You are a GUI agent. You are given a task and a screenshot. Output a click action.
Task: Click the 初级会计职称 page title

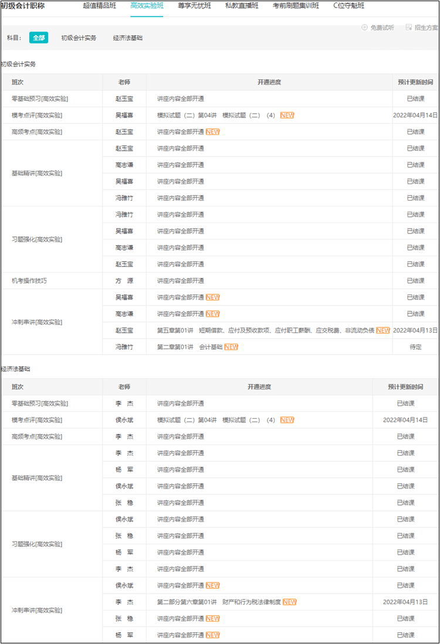coord(23,6)
